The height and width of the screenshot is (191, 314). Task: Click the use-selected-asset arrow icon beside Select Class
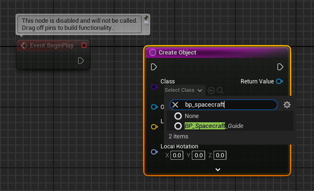click(x=211, y=90)
